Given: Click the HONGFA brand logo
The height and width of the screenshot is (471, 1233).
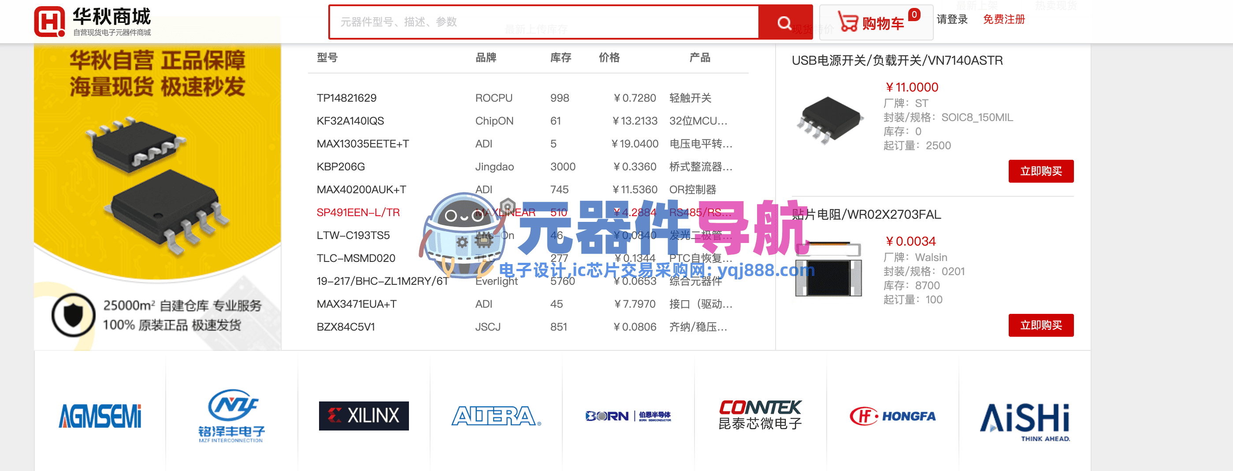Looking at the screenshot, I should (893, 416).
